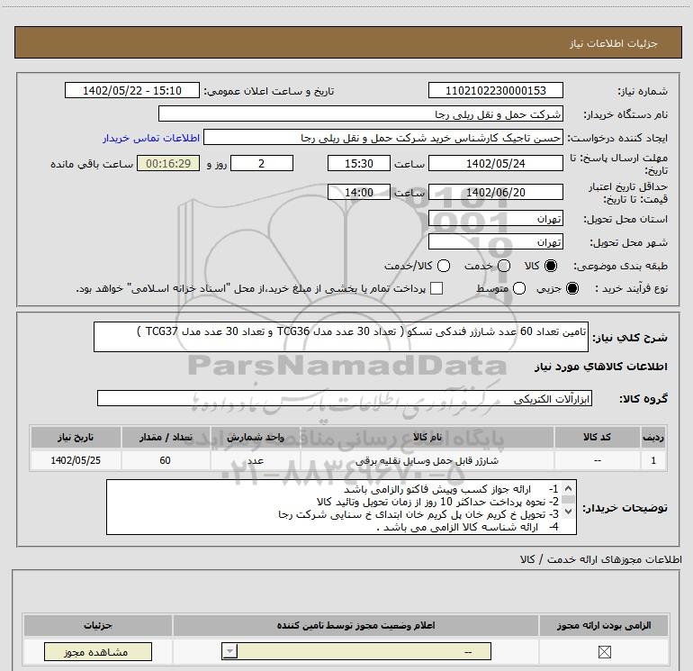Select the متوسط purchase type radio

tap(519, 288)
